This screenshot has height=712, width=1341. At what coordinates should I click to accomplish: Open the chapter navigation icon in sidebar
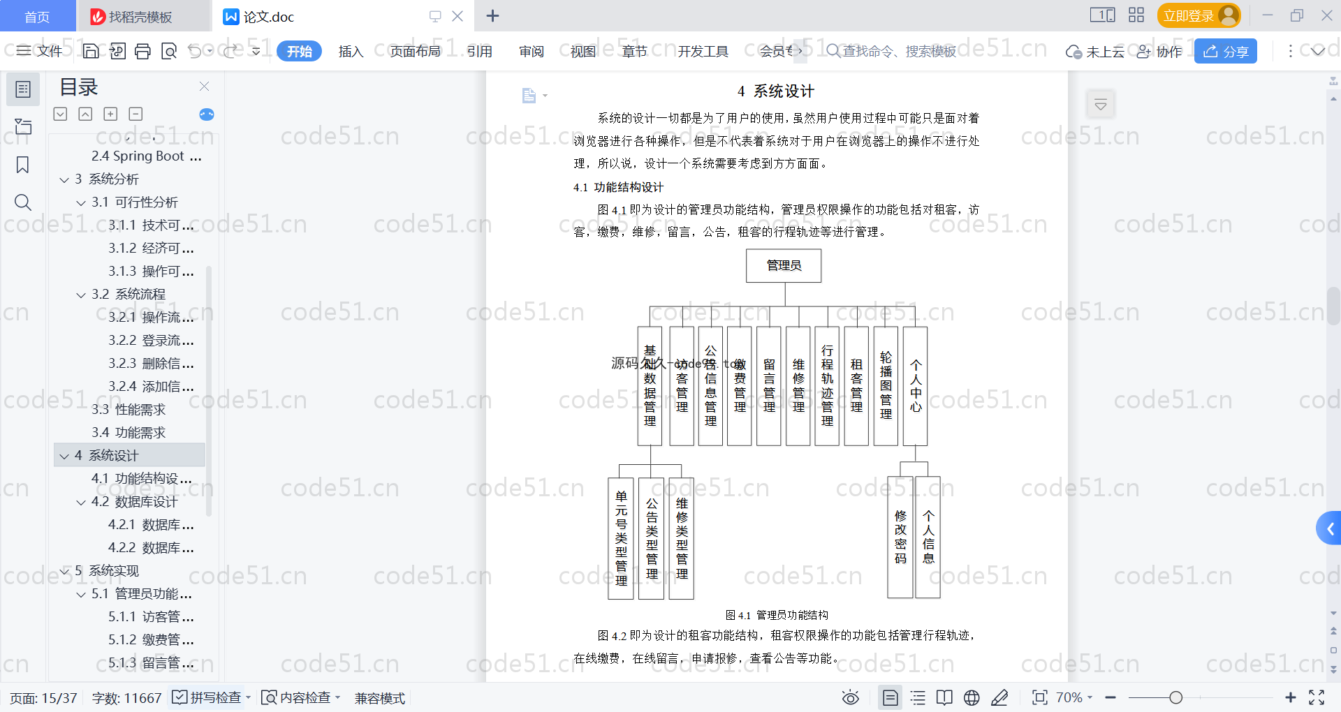click(23, 127)
